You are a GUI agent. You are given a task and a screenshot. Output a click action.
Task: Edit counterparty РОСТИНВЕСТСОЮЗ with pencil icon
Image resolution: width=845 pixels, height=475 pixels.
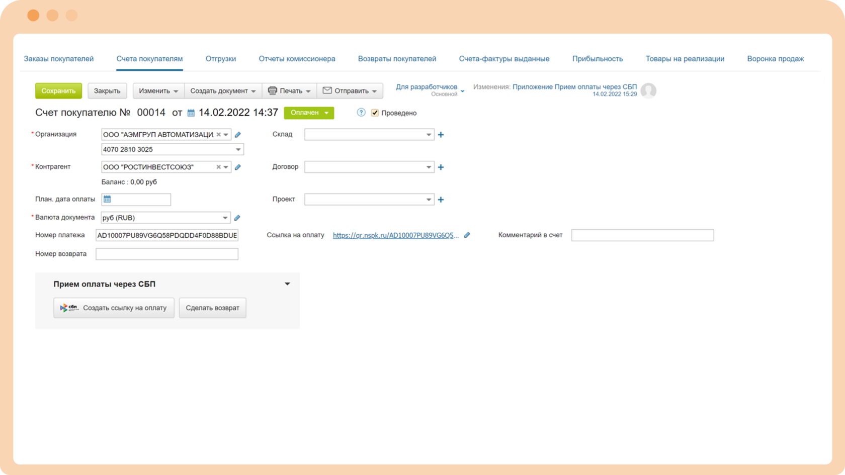coord(238,167)
